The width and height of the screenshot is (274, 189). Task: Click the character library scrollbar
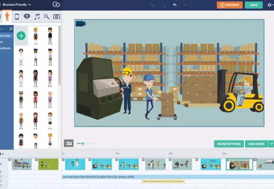(x=60, y=55)
